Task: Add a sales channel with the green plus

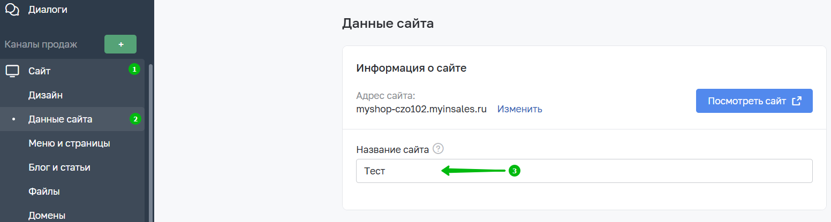Action: pyautogui.click(x=120, y=44)
